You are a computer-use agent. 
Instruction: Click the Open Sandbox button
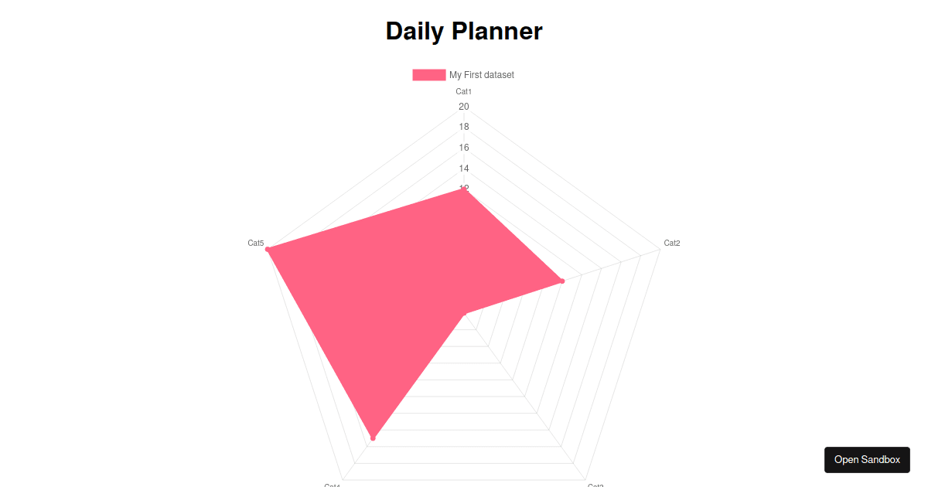click(x=867, y=459)
